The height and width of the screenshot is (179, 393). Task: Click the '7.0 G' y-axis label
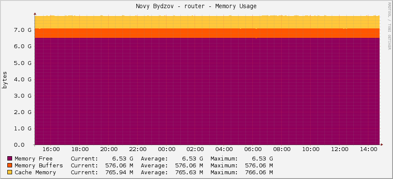point(23,30)
